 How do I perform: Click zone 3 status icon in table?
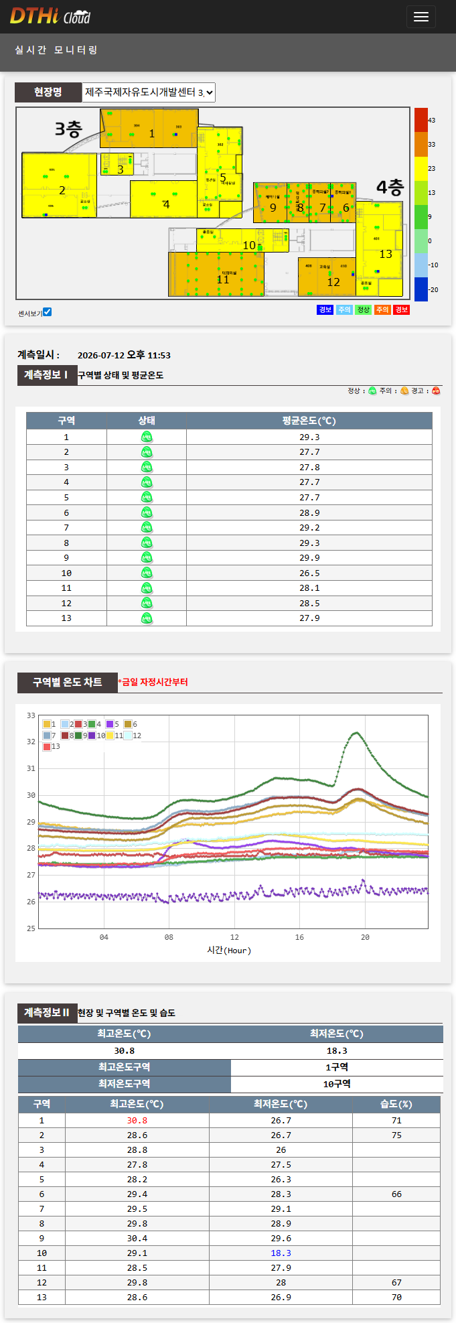tap(147, 467)
